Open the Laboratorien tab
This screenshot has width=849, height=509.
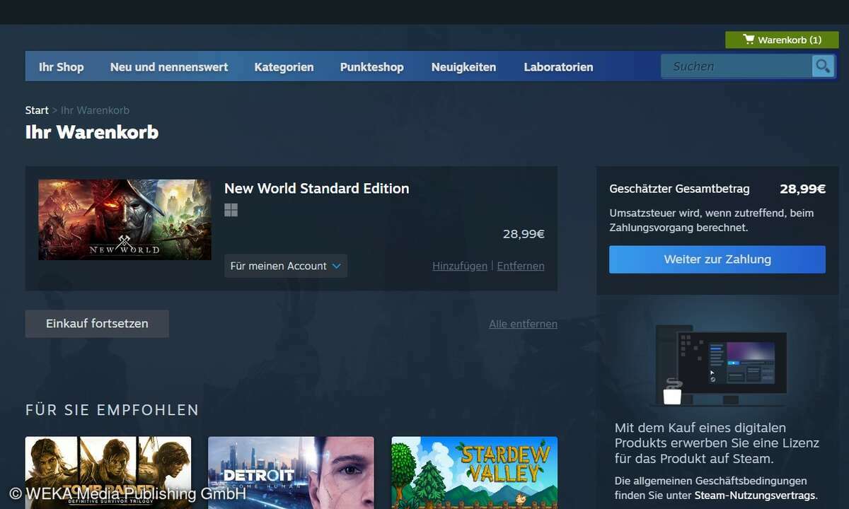[558, 67]
